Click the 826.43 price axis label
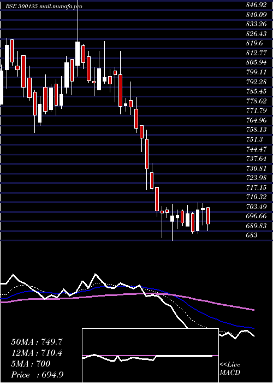Screen dimensions: 273x383 256,34
